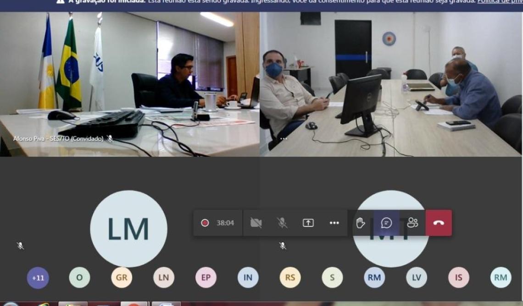Image resolution: width=523 pixels, height=306 pixels.
Task: Raise your hand in the meeting
Action: click(361, 223)
